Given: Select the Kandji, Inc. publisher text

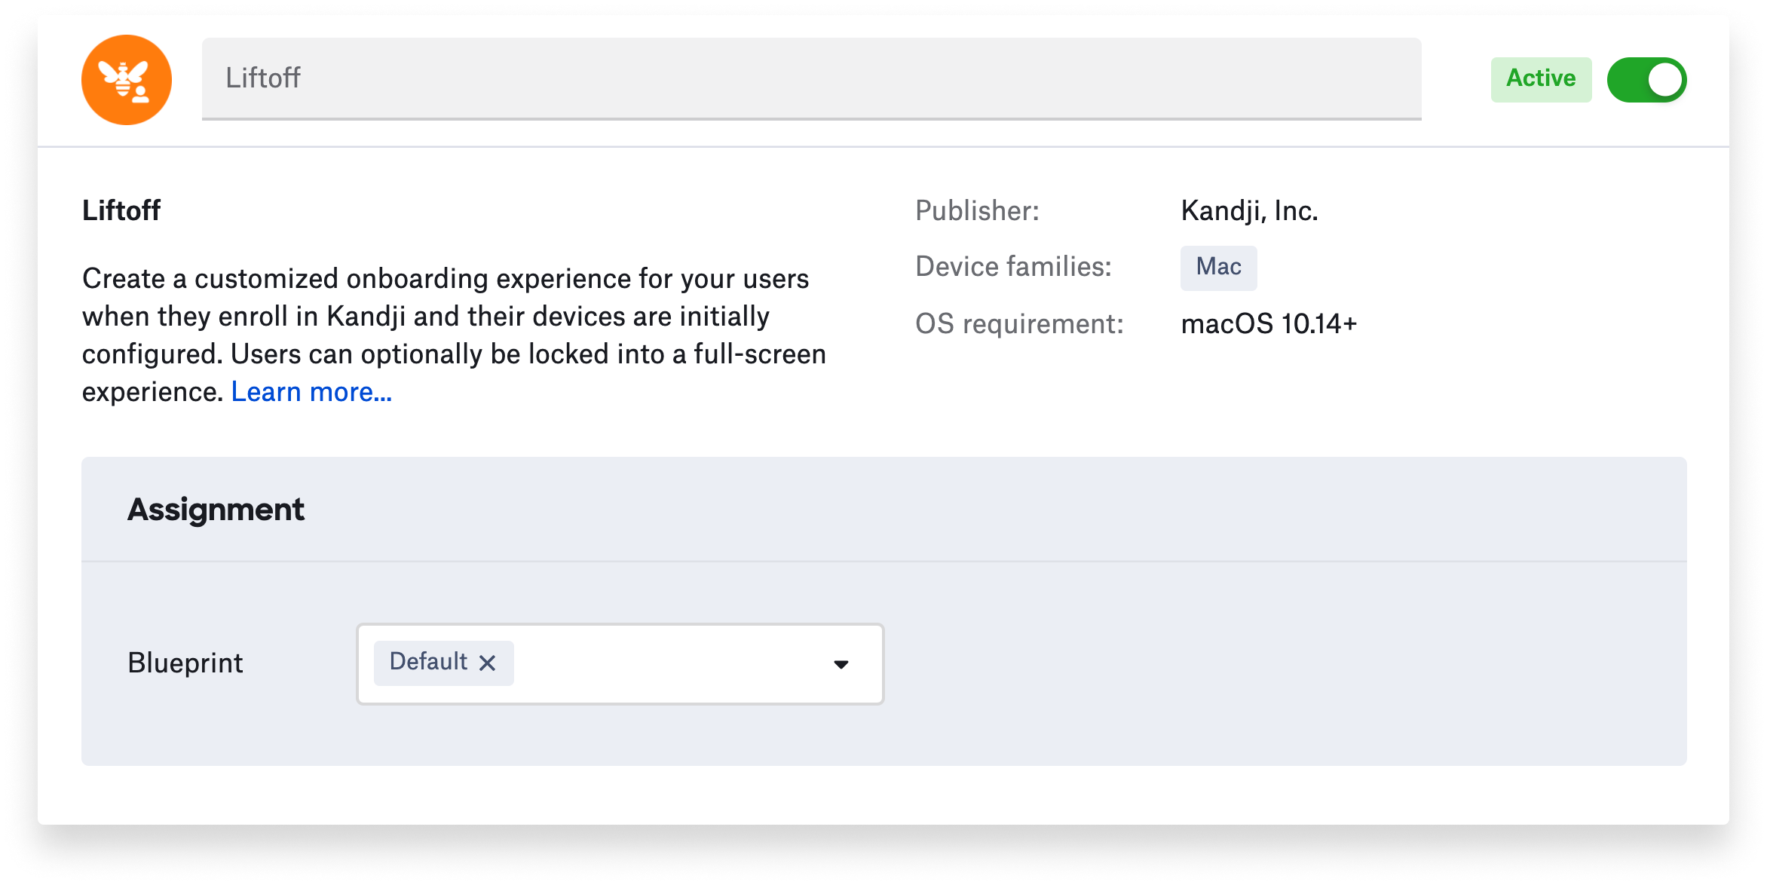Looking at the screenshot, I should pos(1249,211).
